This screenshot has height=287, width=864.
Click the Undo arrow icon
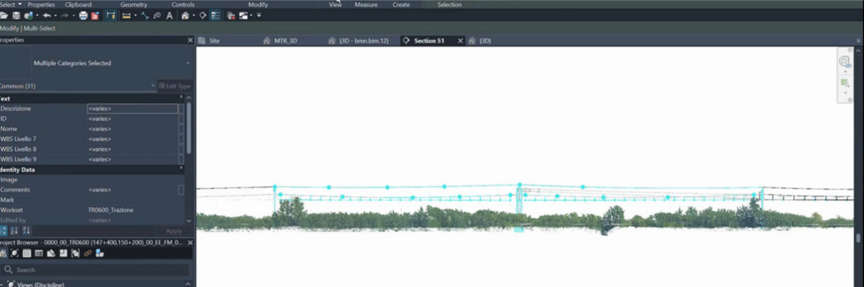pyautogui.click(x=47, y=16)
